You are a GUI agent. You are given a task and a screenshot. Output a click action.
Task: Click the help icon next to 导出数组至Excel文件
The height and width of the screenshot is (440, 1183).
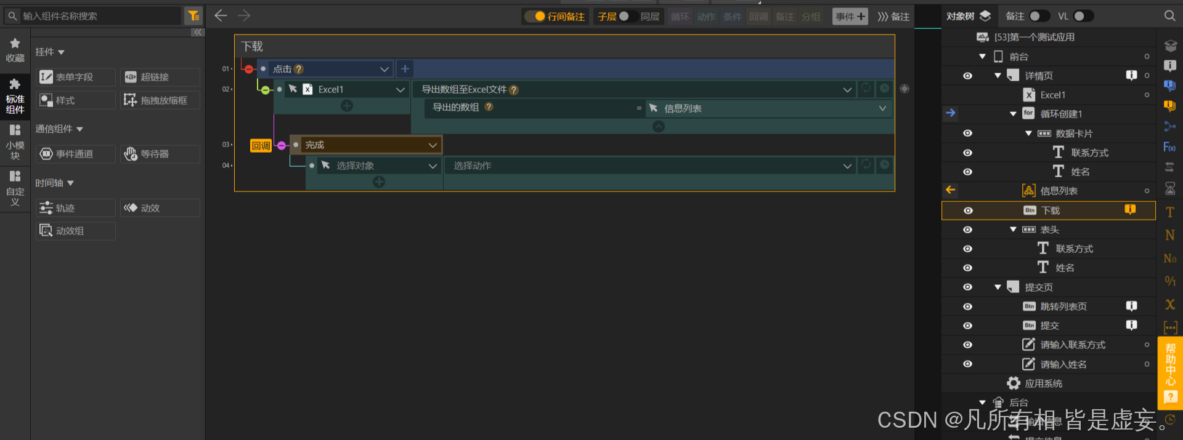[x=514, y=90]
